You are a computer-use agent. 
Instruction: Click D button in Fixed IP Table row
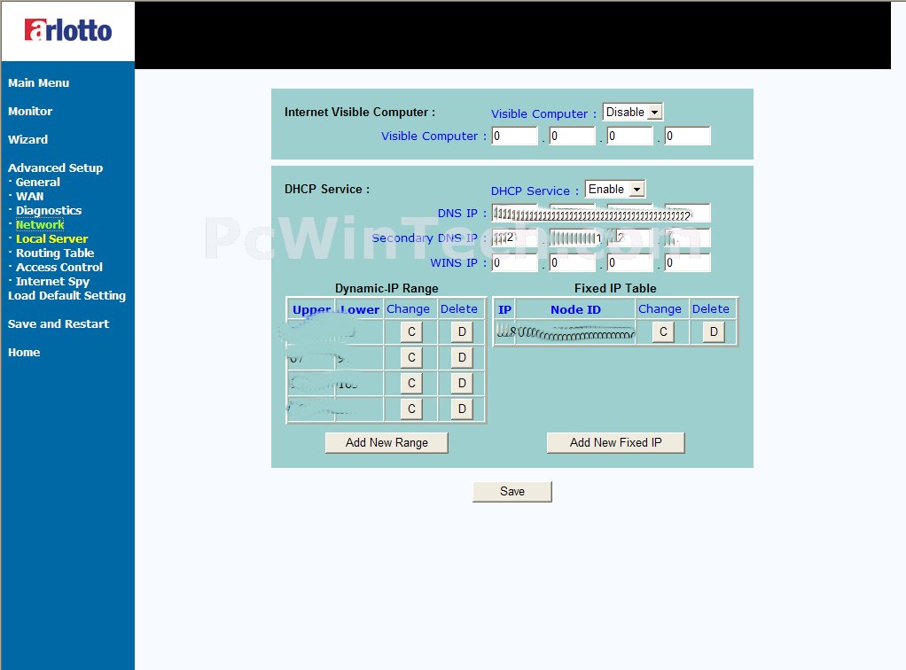[715, 331]
